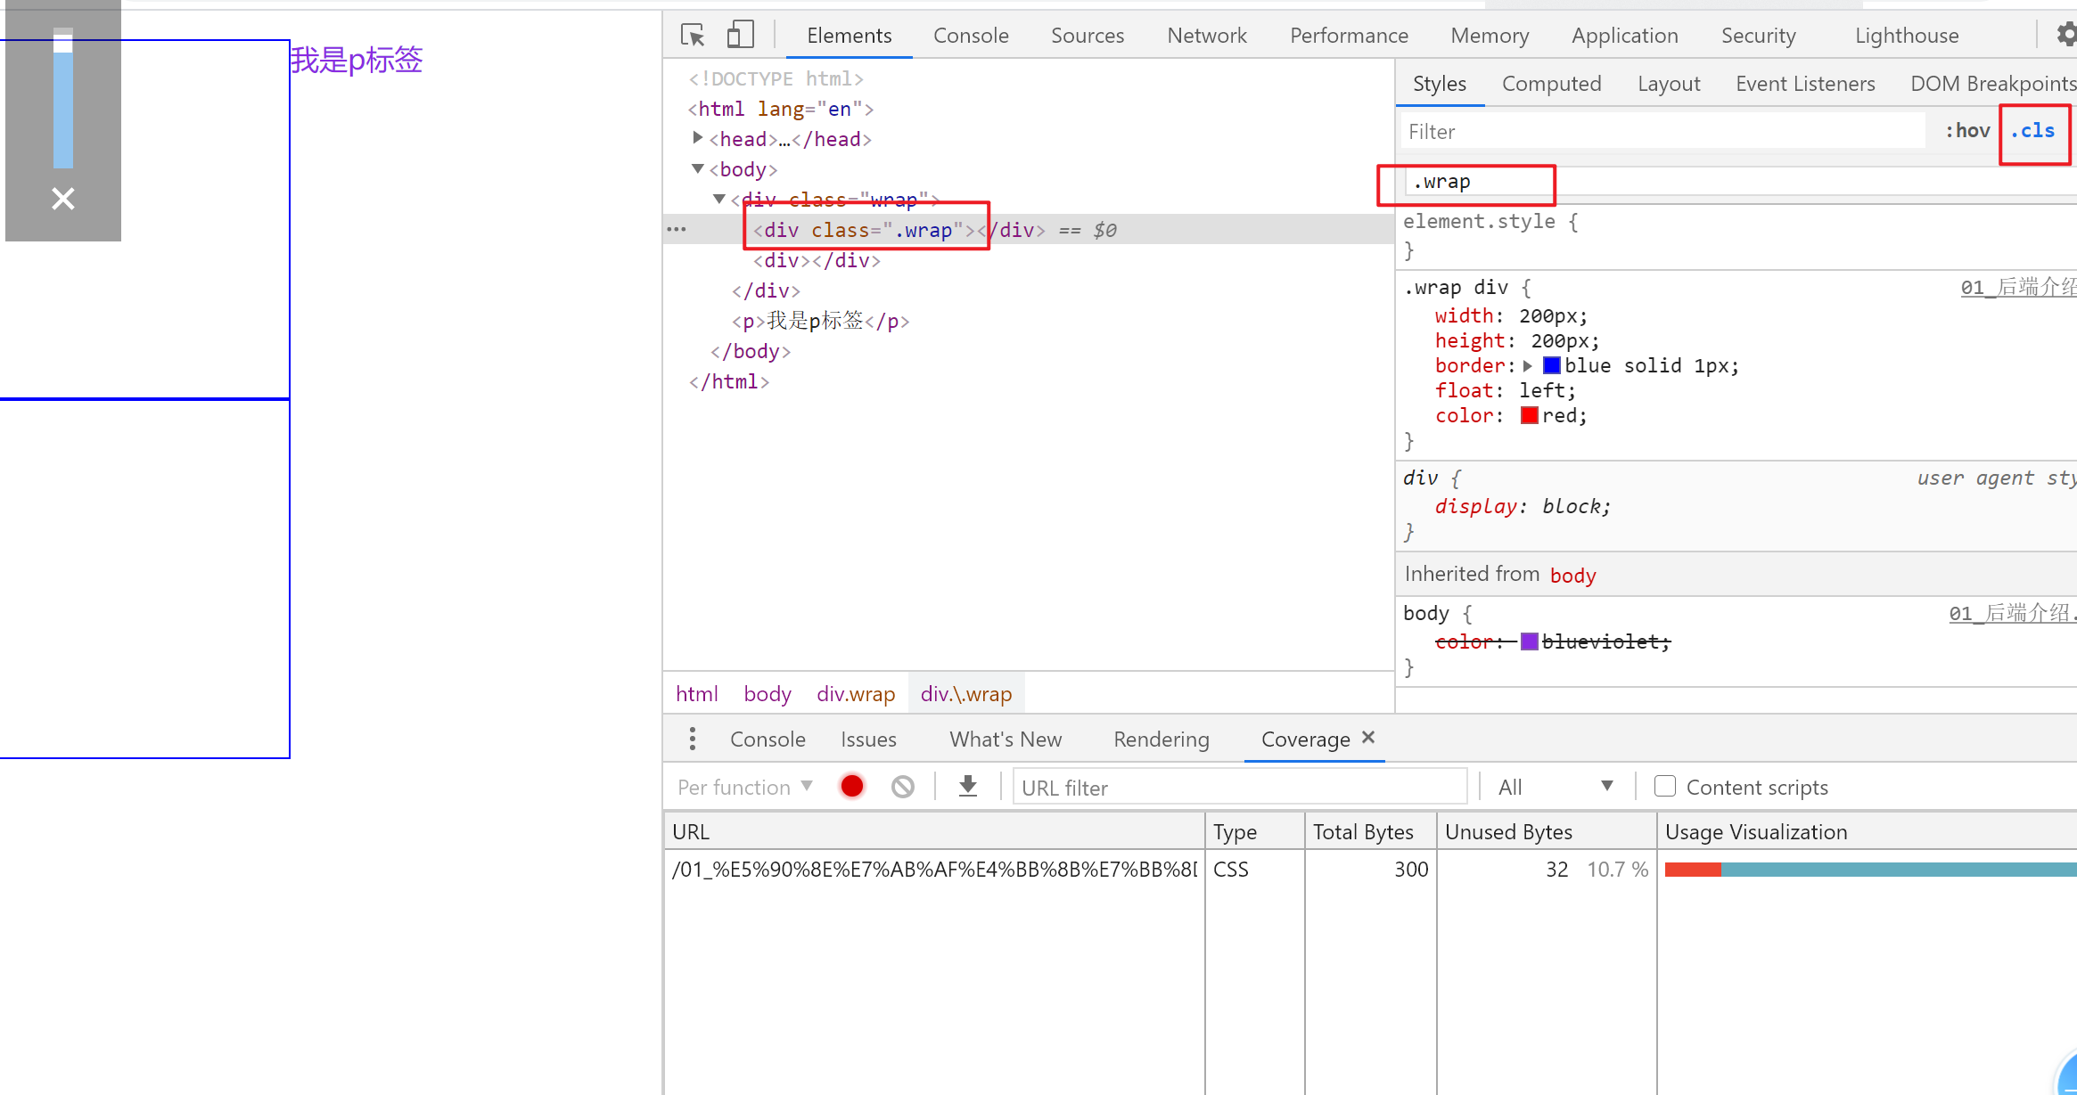Toggle the :hov element state button
The width and height of the screenshot is (2077, 1095).
click(x=1967, y=131)
